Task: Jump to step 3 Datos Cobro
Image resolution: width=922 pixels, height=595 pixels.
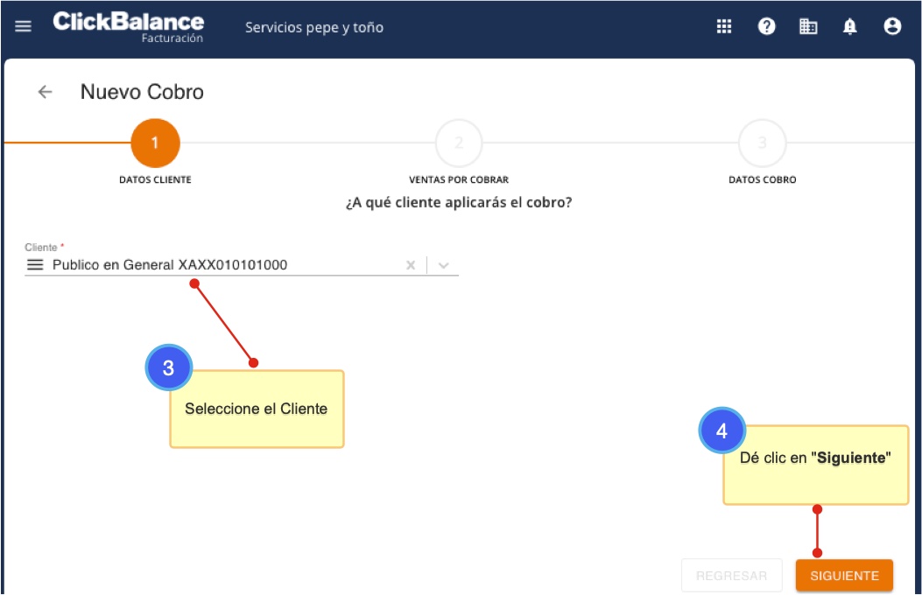Action: 762,143
